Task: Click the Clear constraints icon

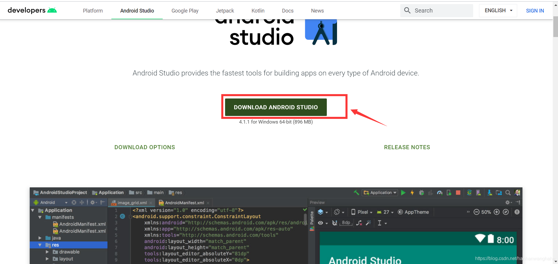Action: (x=359, y=223)
